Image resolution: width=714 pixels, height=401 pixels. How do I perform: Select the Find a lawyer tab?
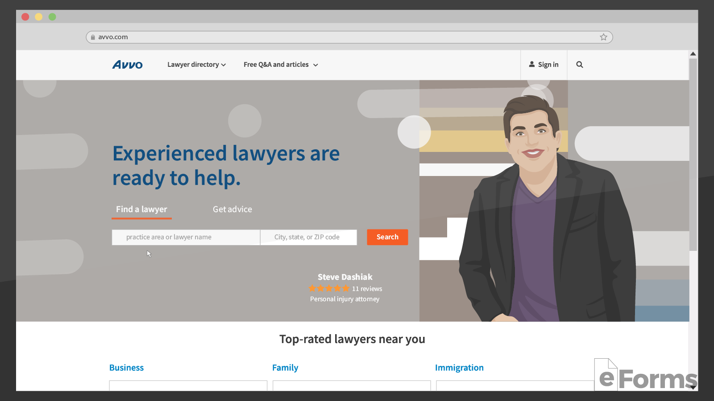click(x=141, y=209)
